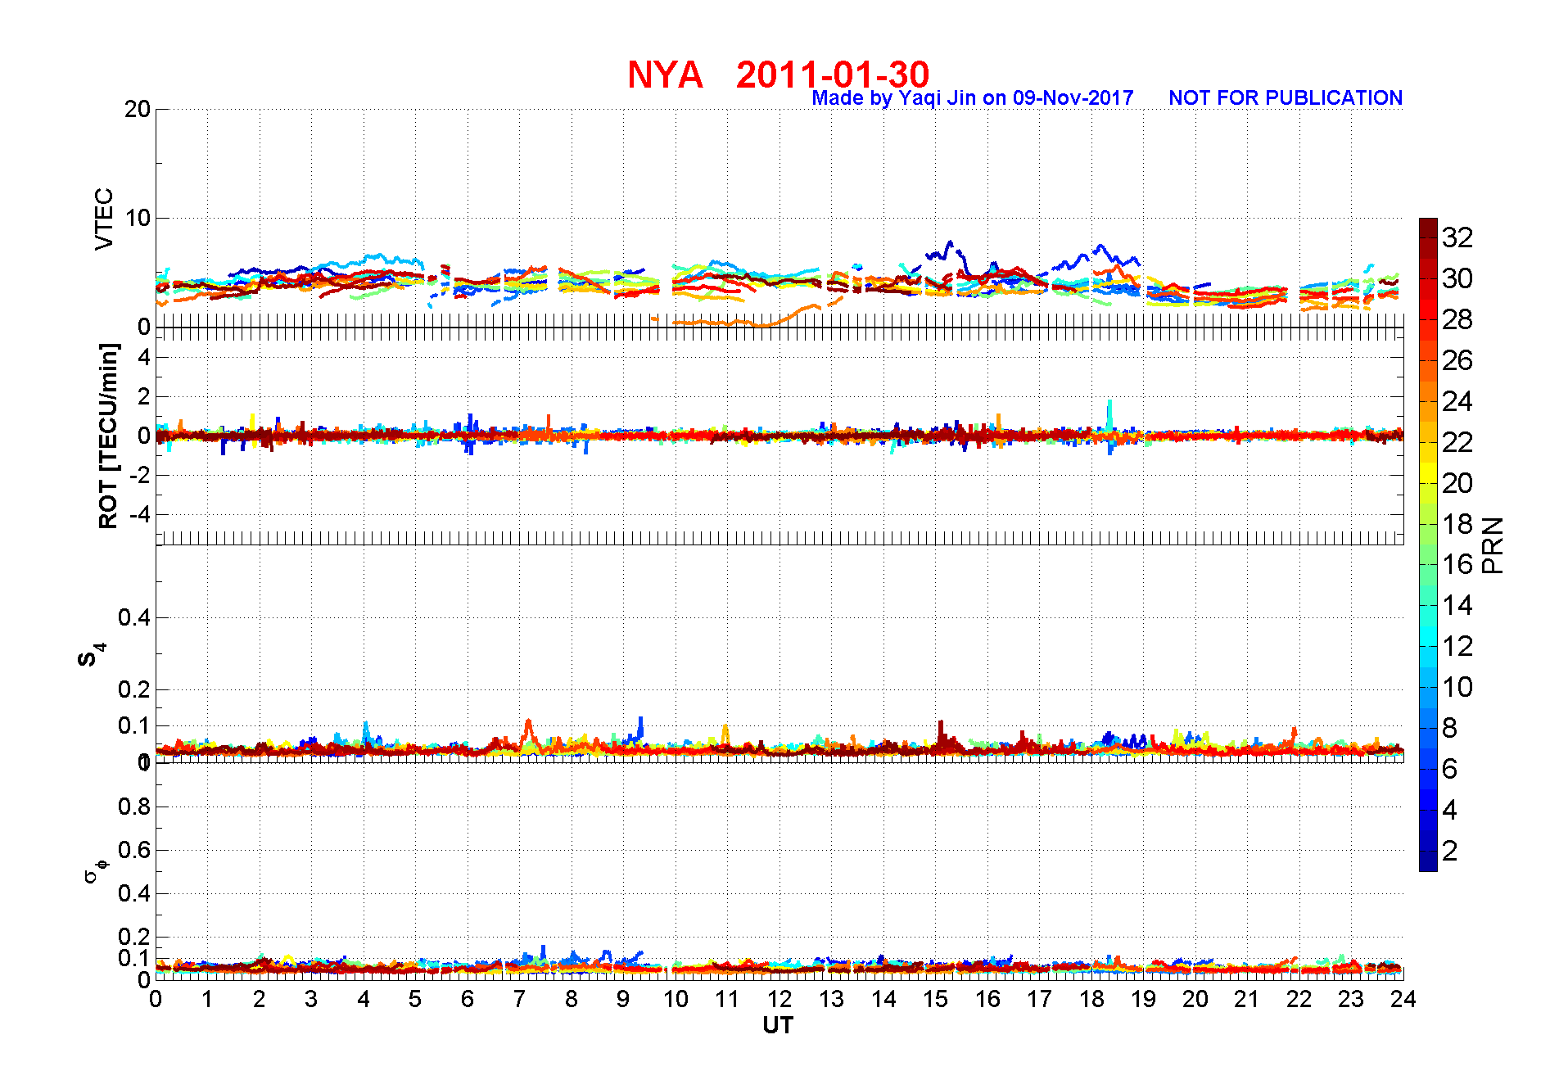Click the PRN colorbar label '12'
Screen dimensions: 1559x1089
point(1457,646)
